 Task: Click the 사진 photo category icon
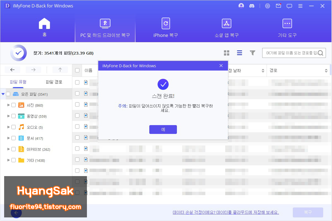point(21,105)
